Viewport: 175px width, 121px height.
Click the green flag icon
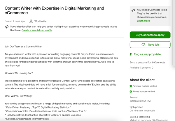point(131,54)
